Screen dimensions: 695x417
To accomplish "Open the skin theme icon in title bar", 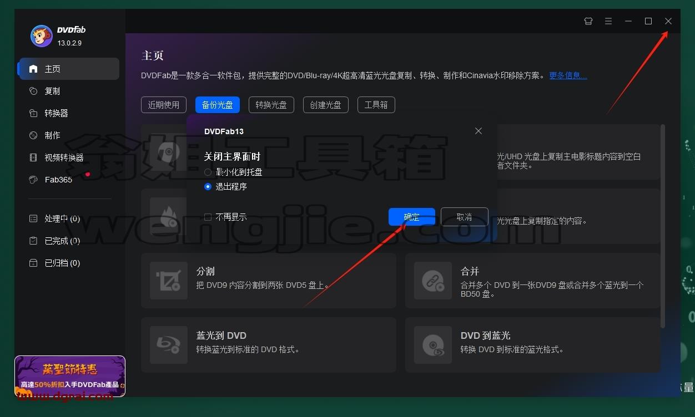I will coord(588,21).
